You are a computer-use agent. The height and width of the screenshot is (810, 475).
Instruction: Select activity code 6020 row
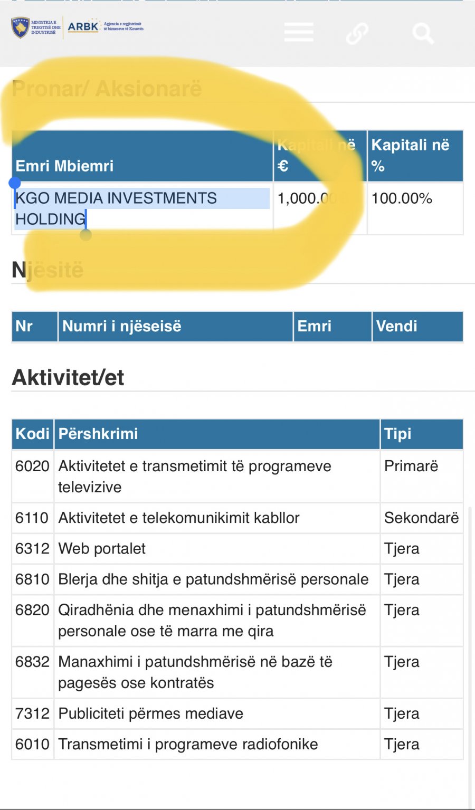237,477
